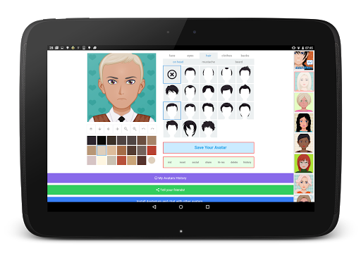This screenshot has height=260, width=361.
Task: Click the green Tell your friends bar
Action: 171,190
